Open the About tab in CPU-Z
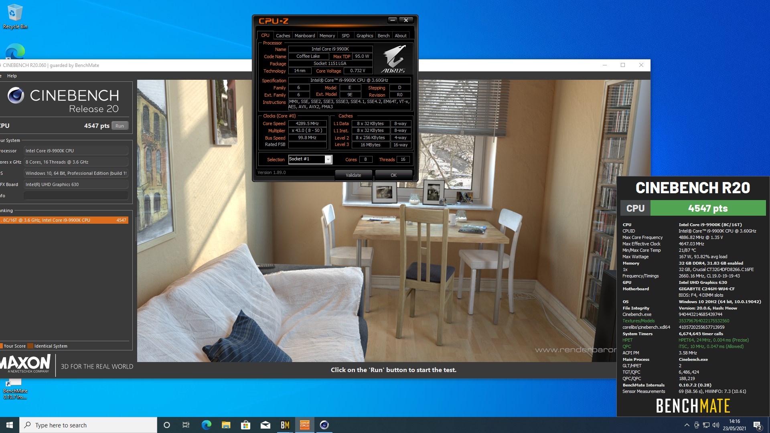The height and width of the screenshot is (433, 770). 401,36
